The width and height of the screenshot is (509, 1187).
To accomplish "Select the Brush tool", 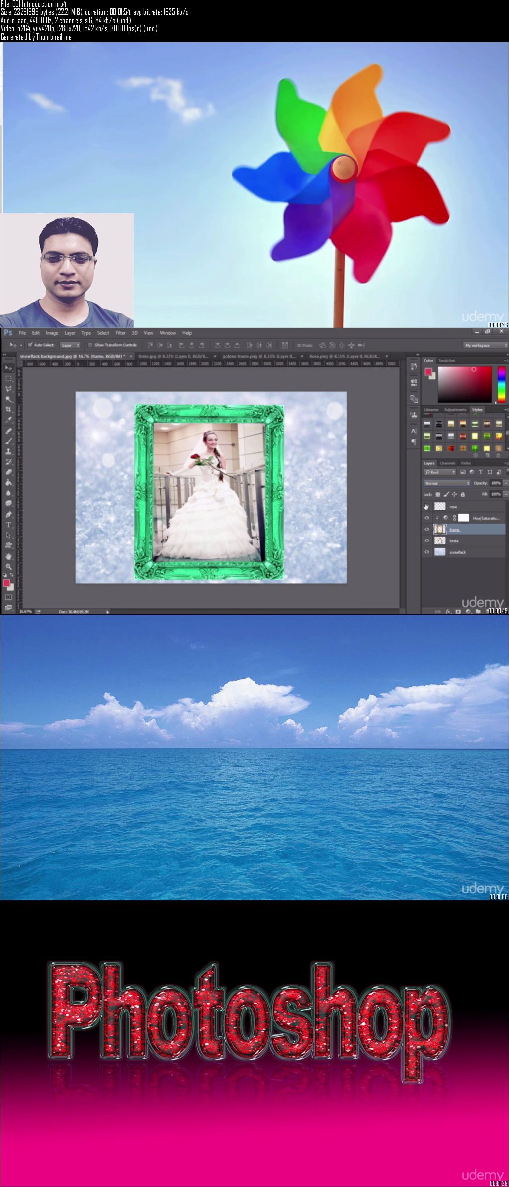I will (8, 441).
